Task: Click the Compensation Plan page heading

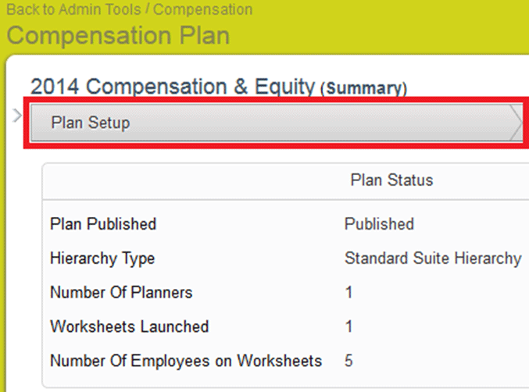Action: pyautogui.click(x=118, y=36)
